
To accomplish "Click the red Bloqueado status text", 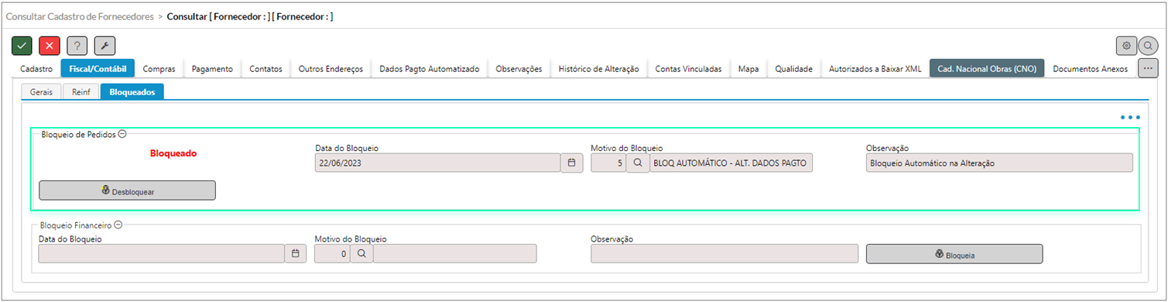I will (173, 153).
